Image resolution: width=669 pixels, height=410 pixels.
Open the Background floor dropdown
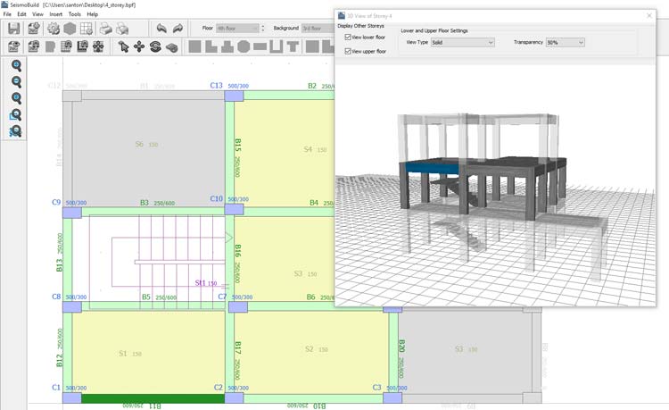pos(318,29)
